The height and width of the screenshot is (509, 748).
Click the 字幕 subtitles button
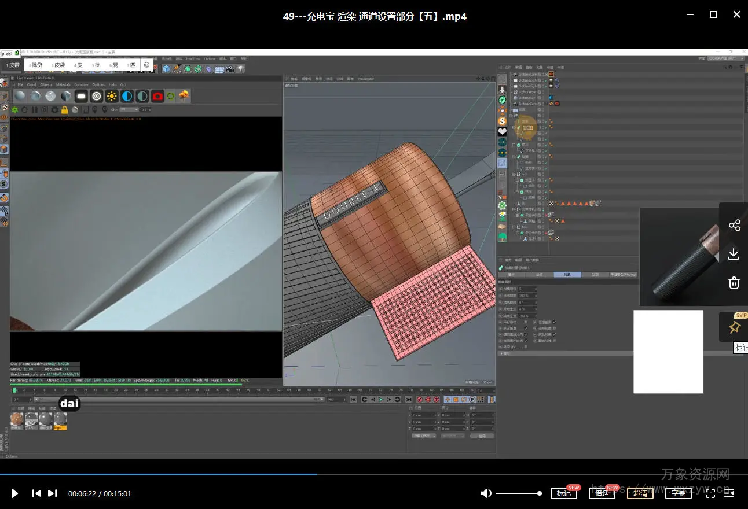coord(679,493)
